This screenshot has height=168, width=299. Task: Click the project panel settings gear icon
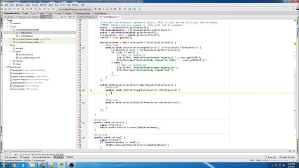pyautogui.click(x=70, y=17)
